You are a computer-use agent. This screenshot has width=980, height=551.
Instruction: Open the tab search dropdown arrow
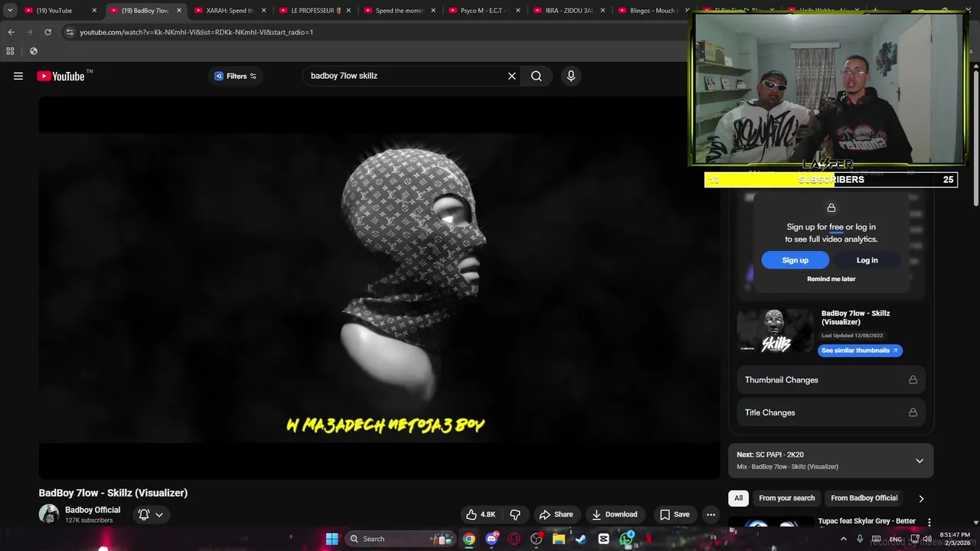(x=10, y=11)
